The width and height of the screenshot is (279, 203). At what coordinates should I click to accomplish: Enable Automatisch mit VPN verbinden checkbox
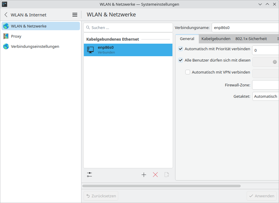(x=188, y=72)
